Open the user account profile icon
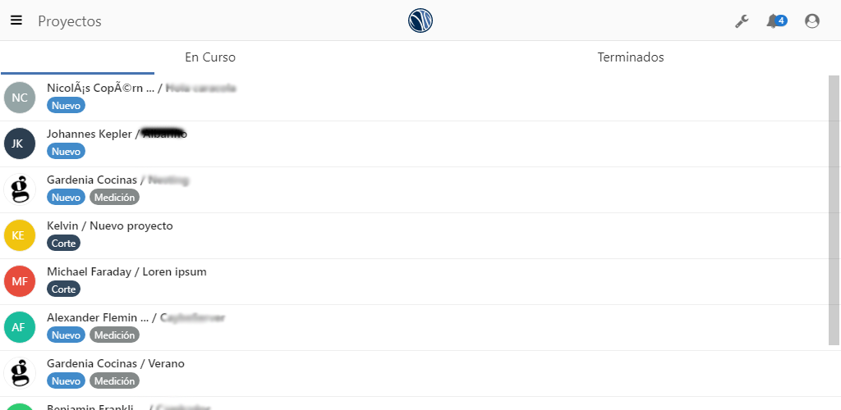The height and width of the screenshot is (410, 841). (x=812, y=21)
